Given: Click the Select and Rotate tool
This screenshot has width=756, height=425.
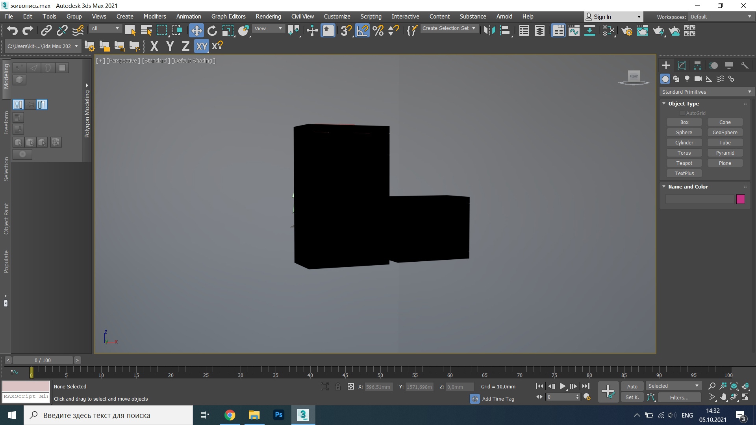Looking at the screenshot, I should (212, 31).
